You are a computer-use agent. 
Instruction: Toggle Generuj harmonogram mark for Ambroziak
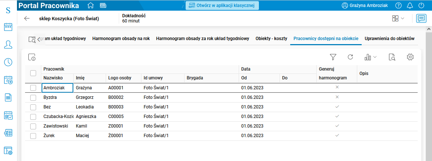coord(337,87)
